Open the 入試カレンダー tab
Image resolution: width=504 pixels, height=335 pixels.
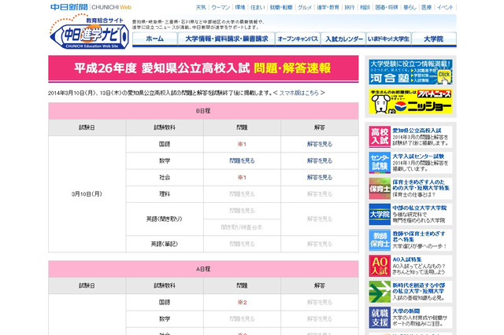point(343,39)
